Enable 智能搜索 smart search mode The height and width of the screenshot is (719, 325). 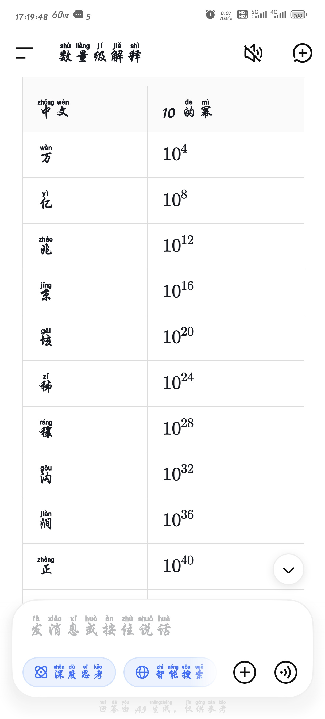click(x=170, y=672)
